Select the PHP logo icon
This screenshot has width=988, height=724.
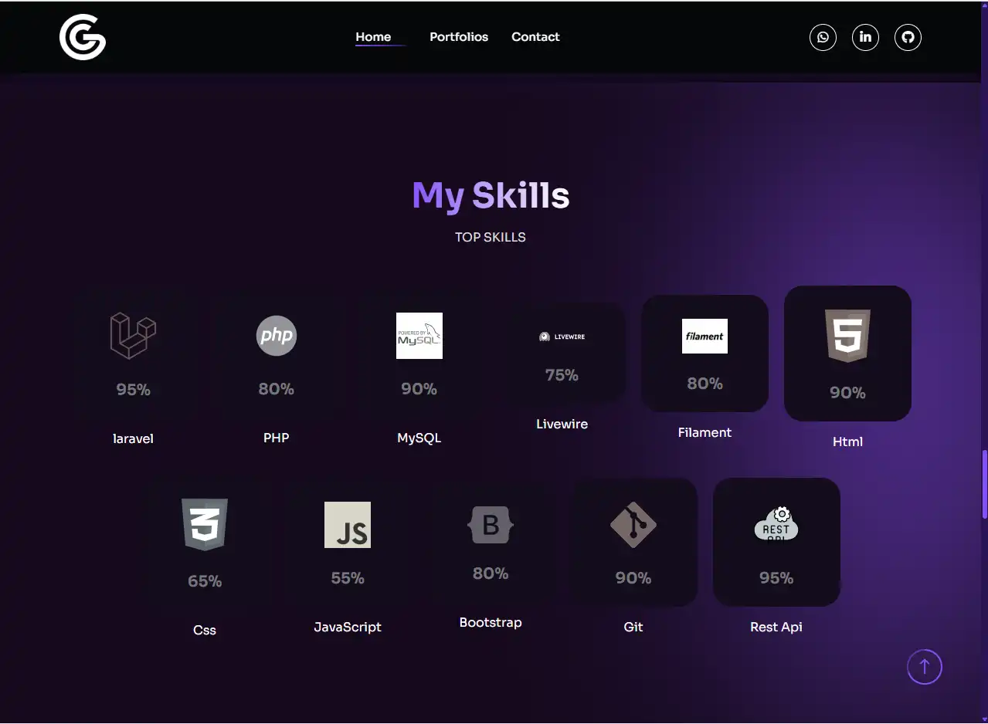click(276, 336)
